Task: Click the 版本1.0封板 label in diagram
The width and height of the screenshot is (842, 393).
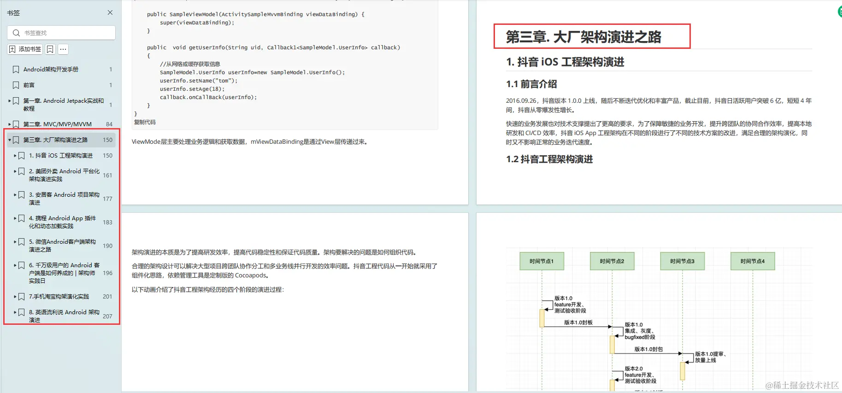Action: [x=578, y=323]
